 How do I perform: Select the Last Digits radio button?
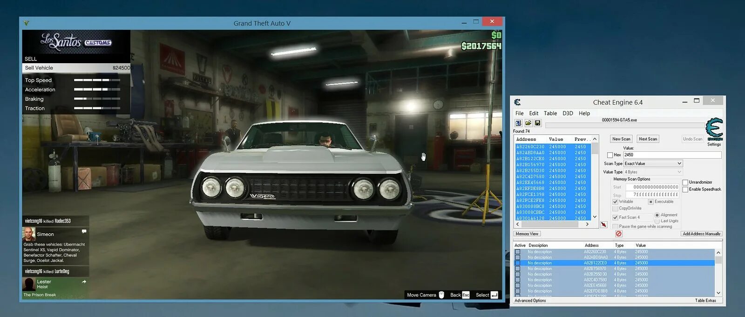coord(657,221)
